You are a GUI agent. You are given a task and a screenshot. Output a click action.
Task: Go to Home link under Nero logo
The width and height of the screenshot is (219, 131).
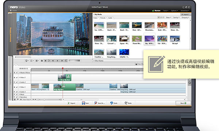coord(14,11)
